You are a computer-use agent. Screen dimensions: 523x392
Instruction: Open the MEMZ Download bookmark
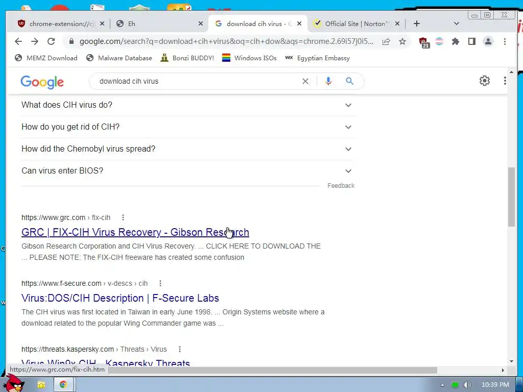[46, 58]
